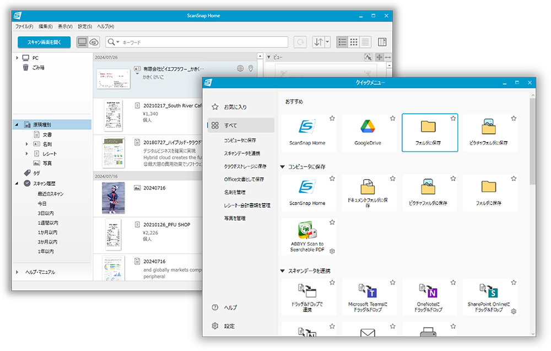Image resolution: width=551 pixels, height=351 pixels.
Task: Click the cloud source icon in toolbar
Action: (x=94, y=42)
